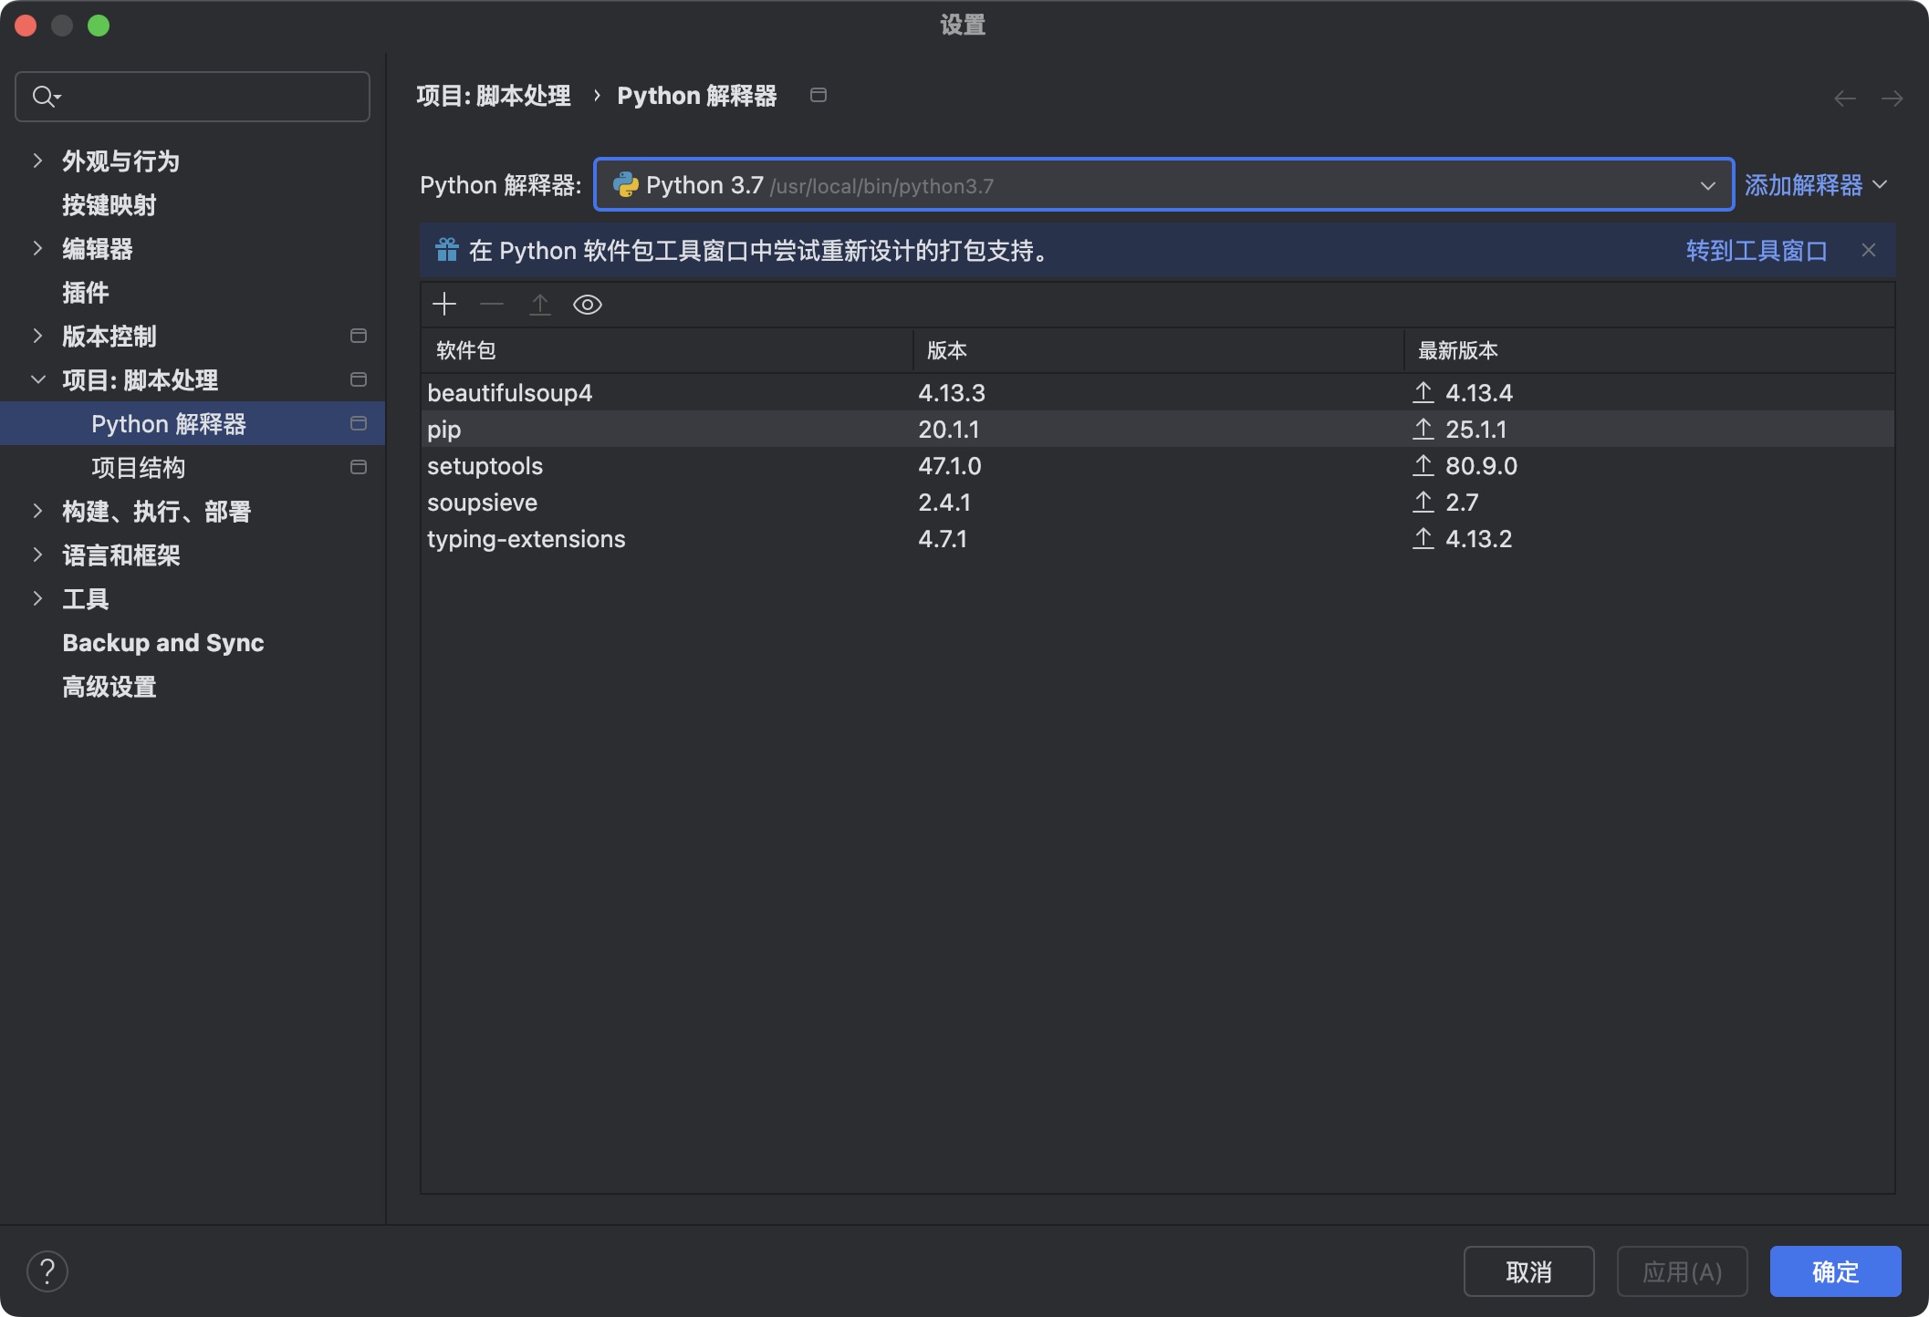Screen dimensions: 1929x1317
Task: Collapse the 项目: 脚本处理 tree node
Action: [37, 380]
